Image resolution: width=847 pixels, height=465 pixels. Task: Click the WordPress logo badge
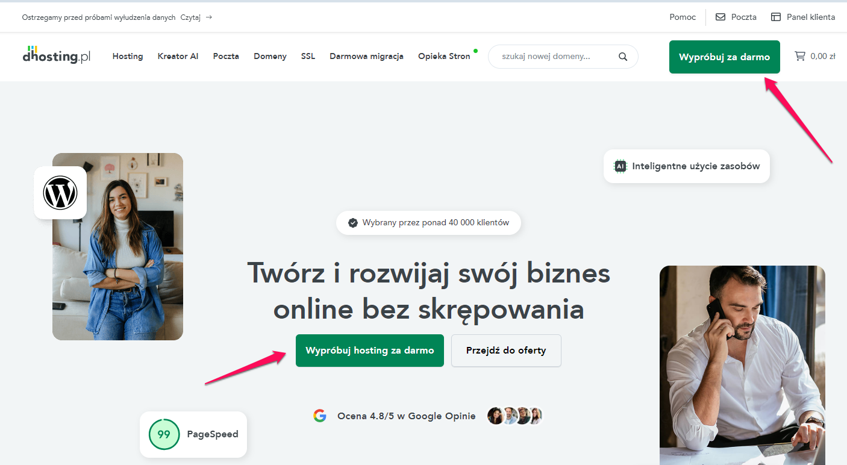[x=60, y=193]
